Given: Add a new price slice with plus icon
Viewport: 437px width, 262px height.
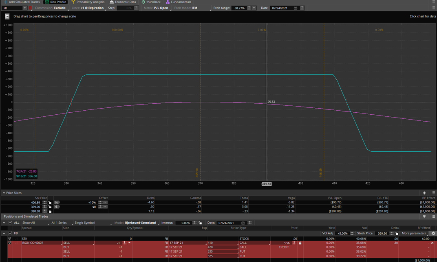Looking at the screenshot, I should pos(424,193).
